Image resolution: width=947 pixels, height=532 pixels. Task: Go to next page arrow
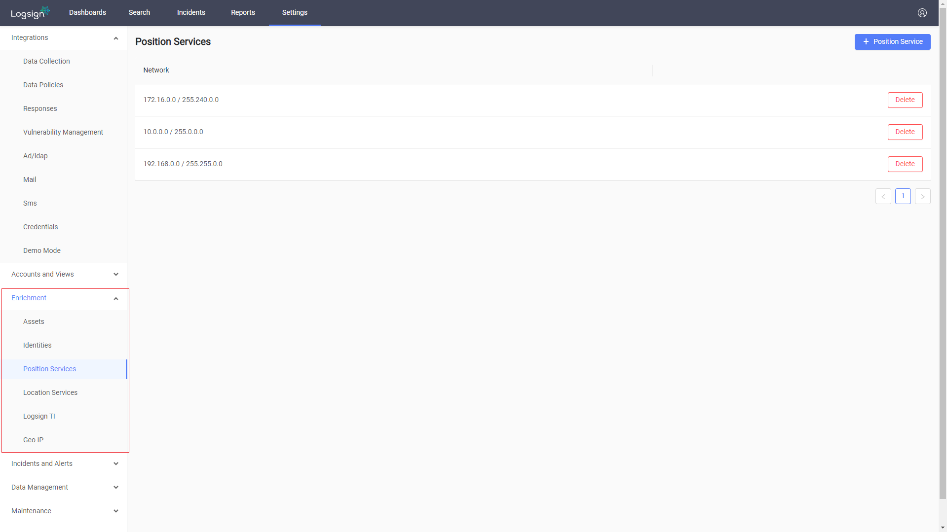coord(922,196)
